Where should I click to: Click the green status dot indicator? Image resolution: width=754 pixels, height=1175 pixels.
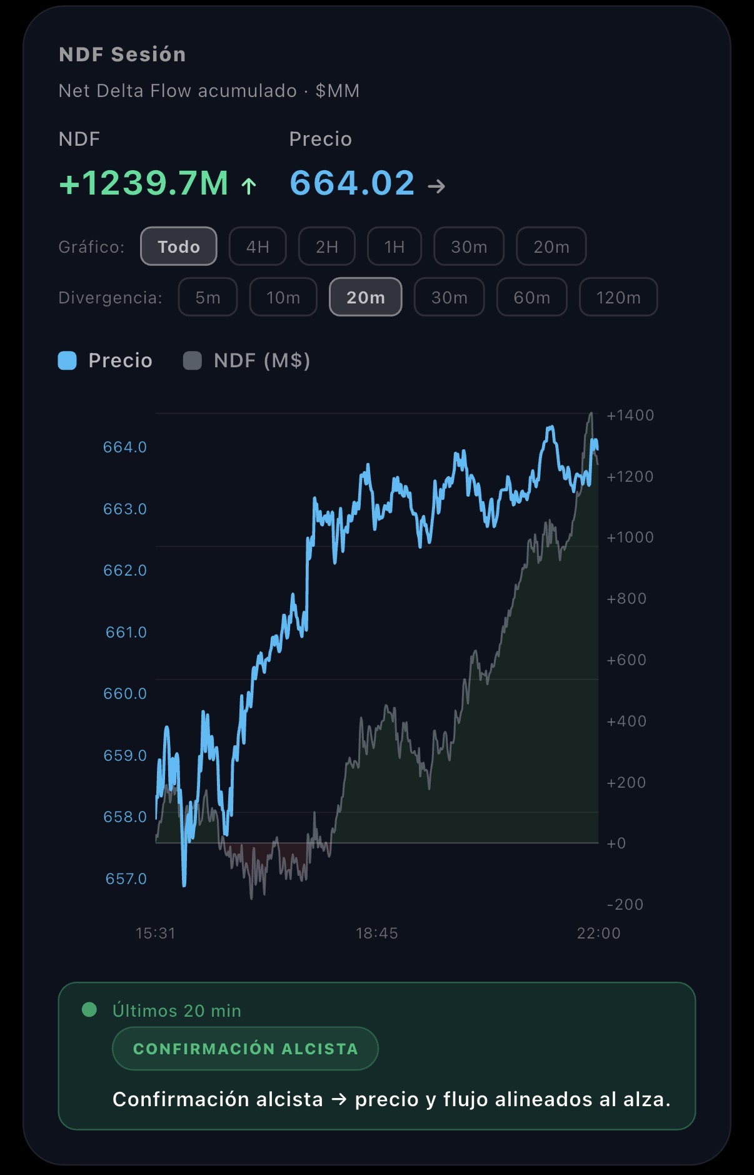89,1009
